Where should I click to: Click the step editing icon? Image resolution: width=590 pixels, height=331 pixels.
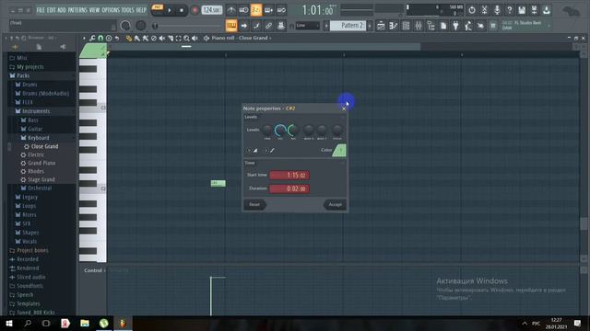click(256, 26)
